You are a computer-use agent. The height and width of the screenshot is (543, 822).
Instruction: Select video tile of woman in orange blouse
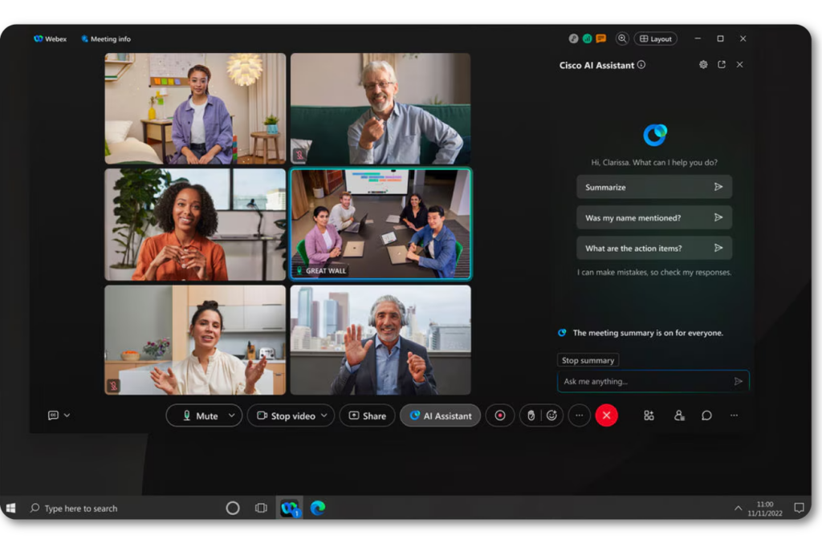pos(196,224)
